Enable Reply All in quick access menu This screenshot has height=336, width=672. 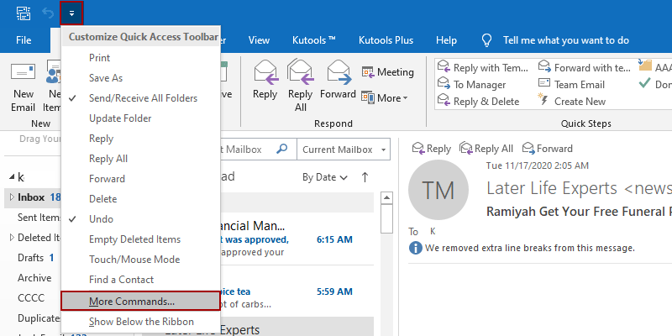pos(140,159)
